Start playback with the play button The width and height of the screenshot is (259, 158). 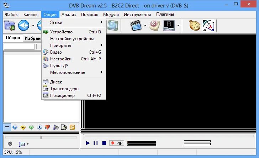point(88,143)
